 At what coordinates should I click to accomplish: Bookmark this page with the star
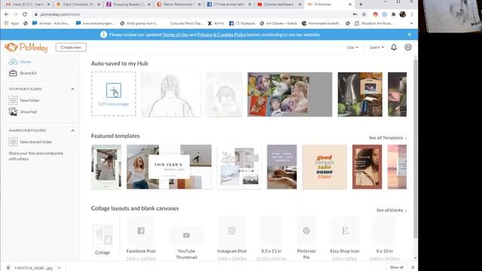coord(364,14)
